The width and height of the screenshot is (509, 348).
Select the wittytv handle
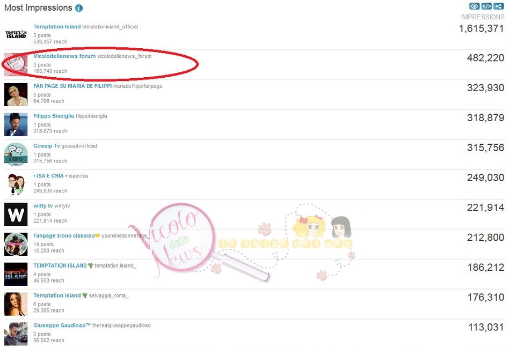[x=62, y=205]
